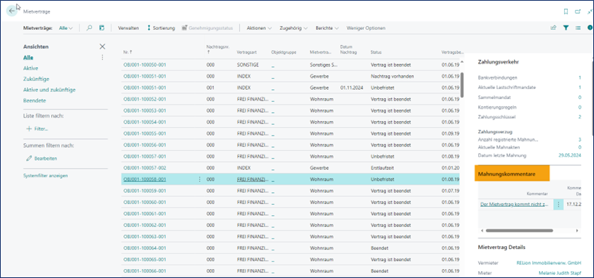Open contract link OBJ001-100052-001
594x278 pixels.
pyautogui.click(x=144, y=99)
